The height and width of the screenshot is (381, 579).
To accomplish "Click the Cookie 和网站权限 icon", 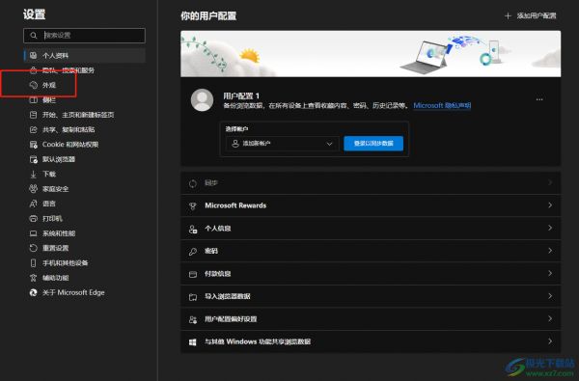I will point(33,145).
